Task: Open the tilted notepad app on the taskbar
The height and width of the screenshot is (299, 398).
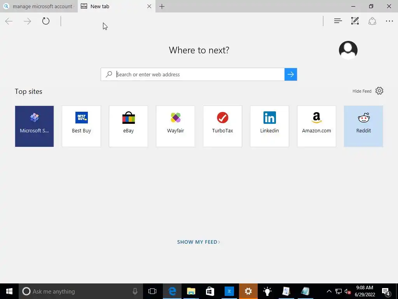Action: (305, 291)
